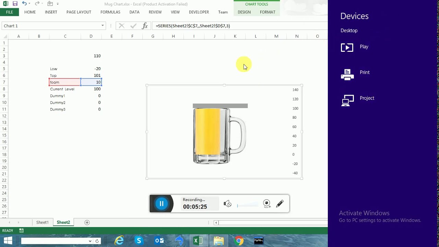Adjust the recorder volume slider
Screen dimensions: 439x247
click(248, 205)
